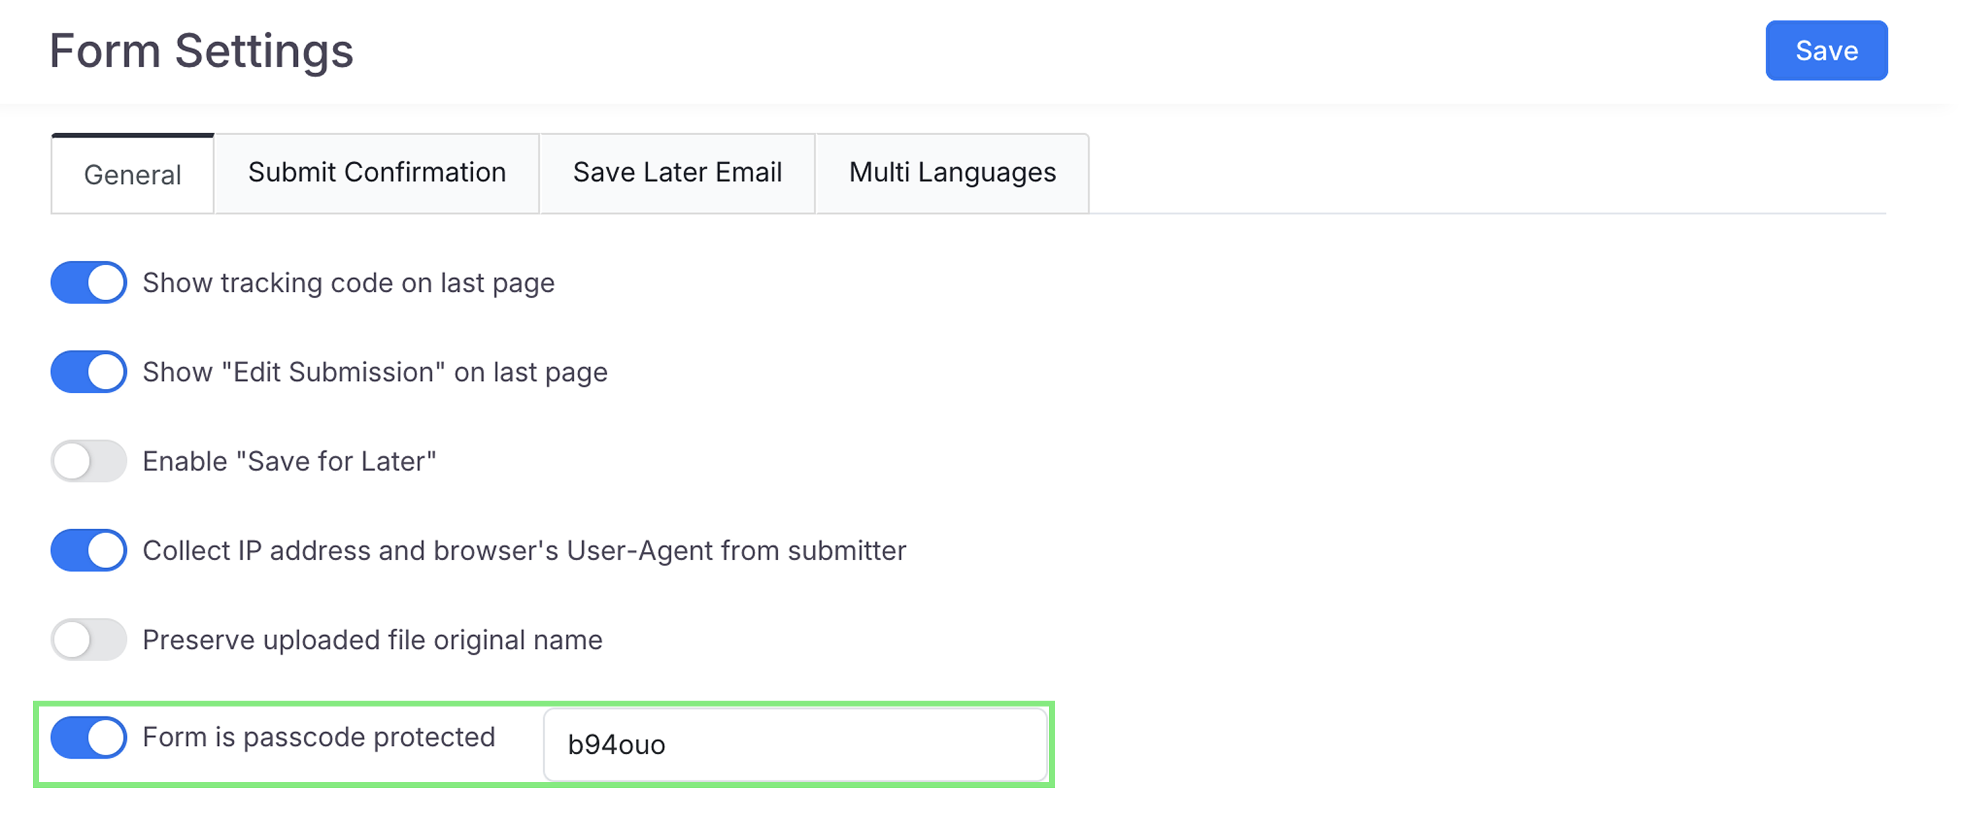Enable the "Save for Later" switch
Viewport: 1964px width, 821px height.
click(89, 461)
